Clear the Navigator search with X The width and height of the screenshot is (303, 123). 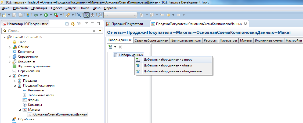click(94, 31)
